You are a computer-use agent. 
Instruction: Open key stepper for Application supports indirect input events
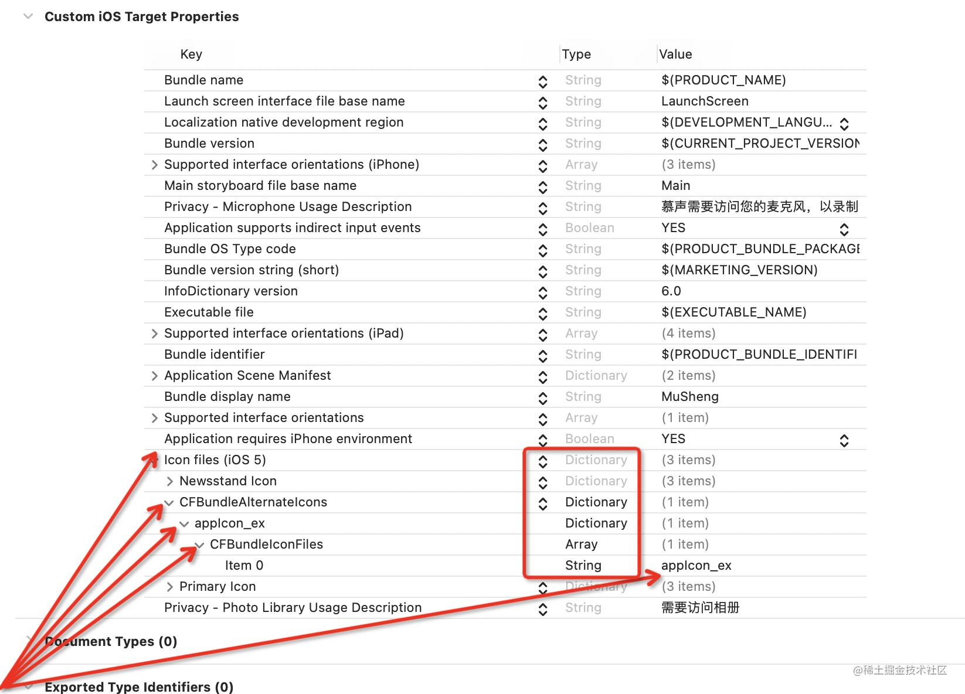[543, 229]
